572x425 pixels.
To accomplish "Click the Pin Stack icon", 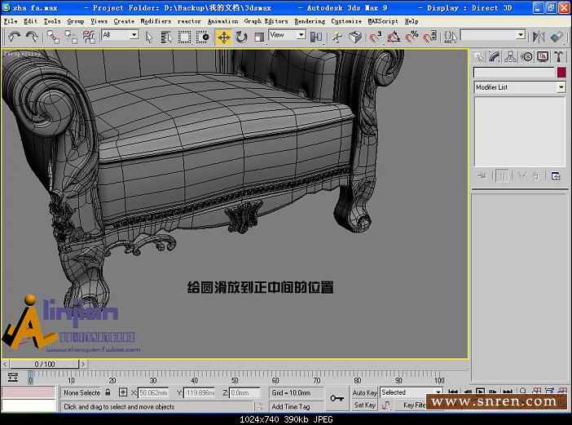I will (482, 176).
